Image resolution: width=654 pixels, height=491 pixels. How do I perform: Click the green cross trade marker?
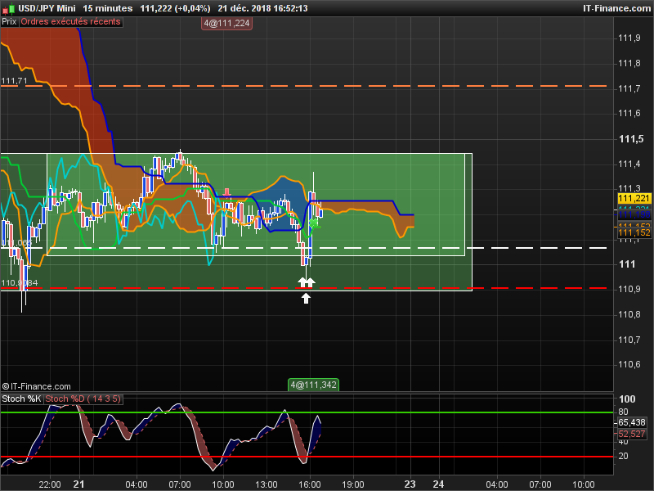(313, 223)
